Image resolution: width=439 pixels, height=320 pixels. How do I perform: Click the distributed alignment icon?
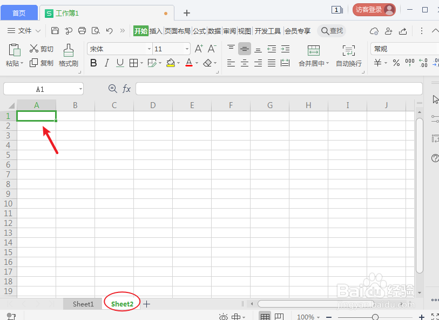[x=285, y=63]
